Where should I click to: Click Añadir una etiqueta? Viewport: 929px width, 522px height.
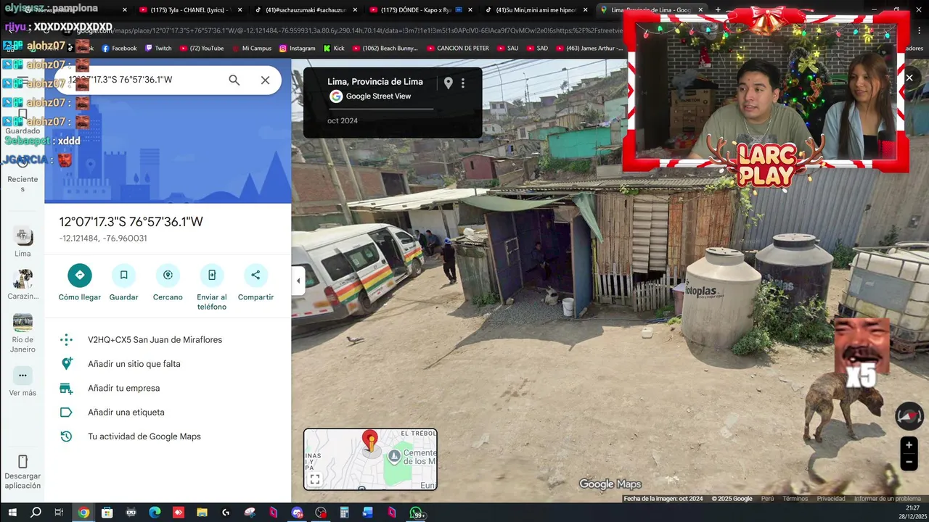(168, 413)
